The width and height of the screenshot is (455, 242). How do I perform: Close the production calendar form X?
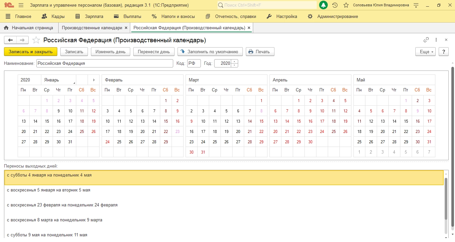pos(446,40)
